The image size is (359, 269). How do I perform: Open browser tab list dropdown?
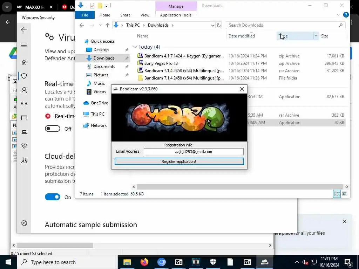(x=7, y=7)
